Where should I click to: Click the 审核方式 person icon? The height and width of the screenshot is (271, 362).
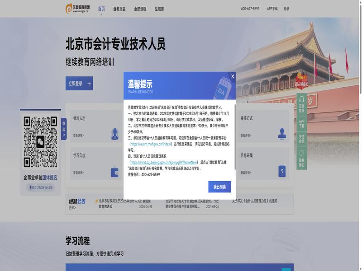tap(282, 133)
